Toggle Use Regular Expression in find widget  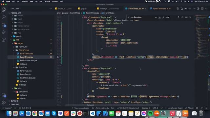(x=163, y=17)
